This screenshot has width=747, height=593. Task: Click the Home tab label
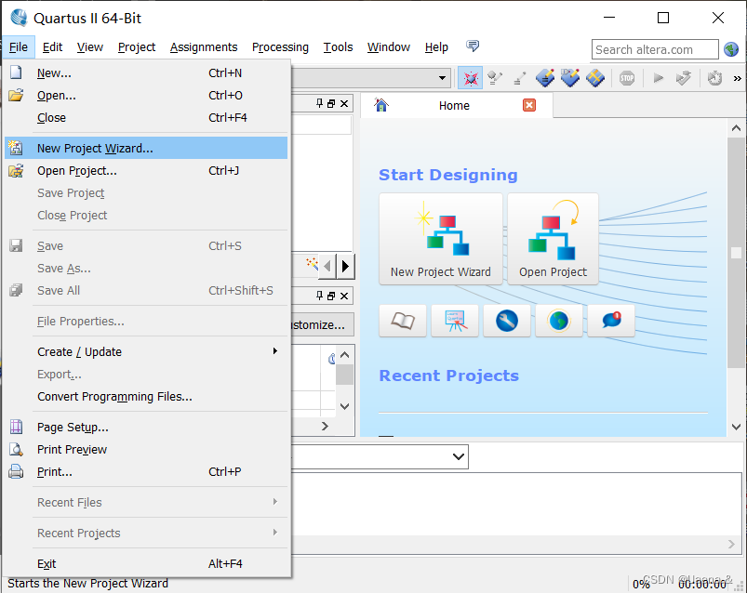pos(454,105)
